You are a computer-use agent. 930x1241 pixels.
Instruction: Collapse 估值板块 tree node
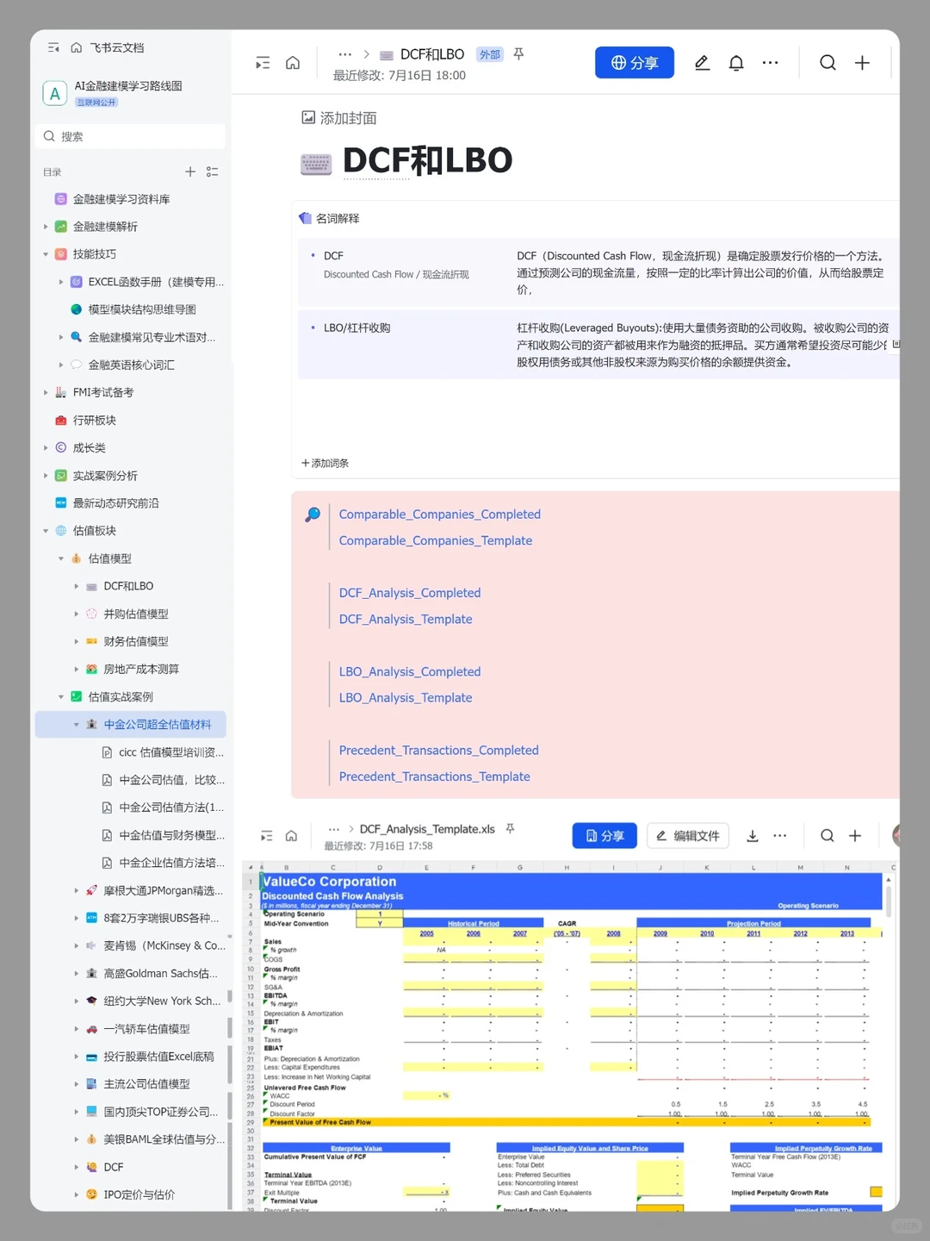[46, 531]
